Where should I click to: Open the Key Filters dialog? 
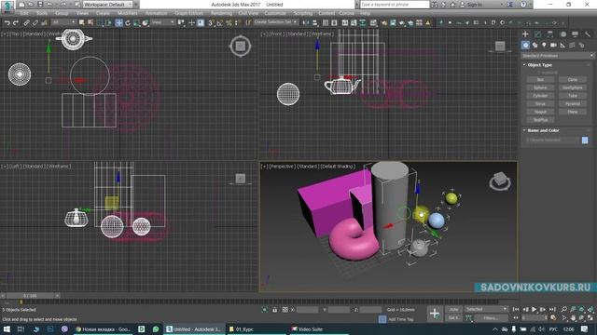[x=491, y=318]
